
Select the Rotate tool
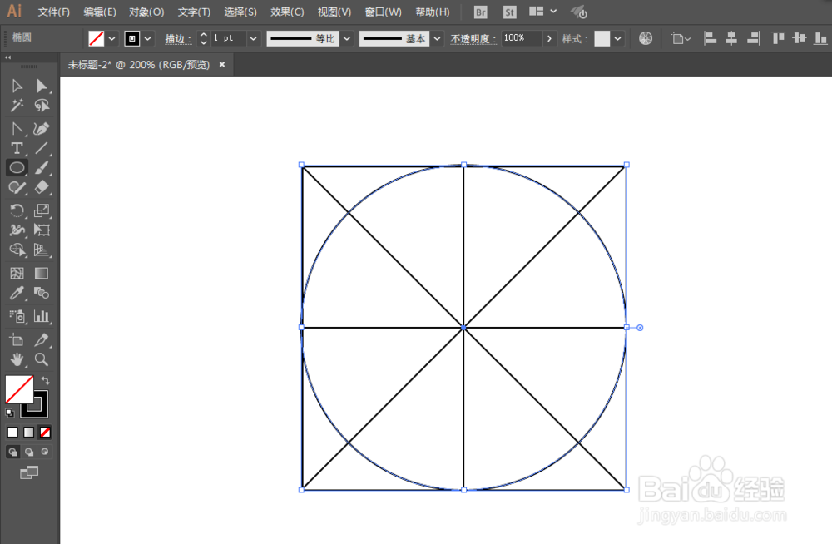tap(15, 210)
